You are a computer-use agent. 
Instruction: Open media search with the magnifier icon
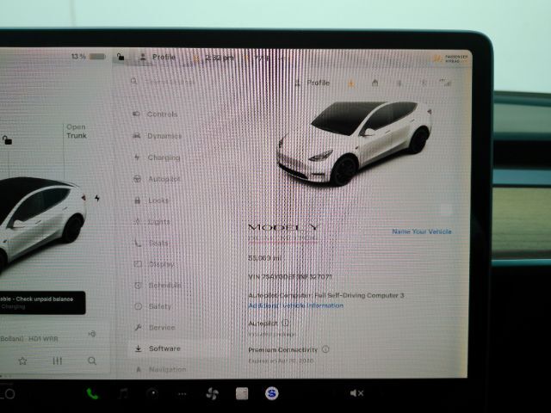(x=92, y=361)
